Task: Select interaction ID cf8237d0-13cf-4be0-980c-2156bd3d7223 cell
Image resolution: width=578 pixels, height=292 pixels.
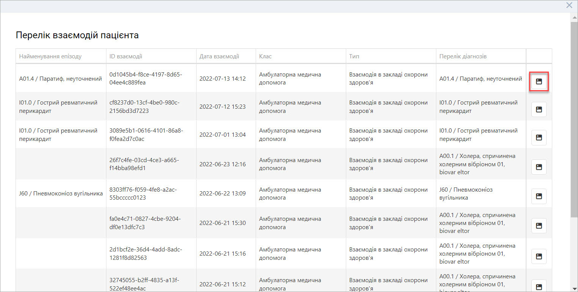Action: point(145,106)
